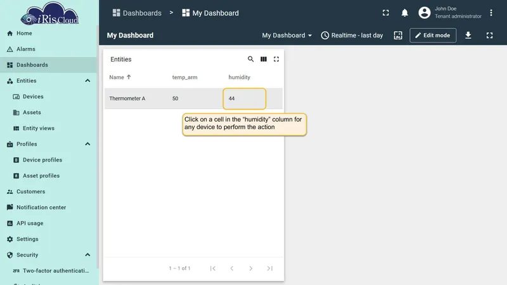Open columns display in Entities widget
This screenshot has width=507, height=285.
tap(264, 59)
